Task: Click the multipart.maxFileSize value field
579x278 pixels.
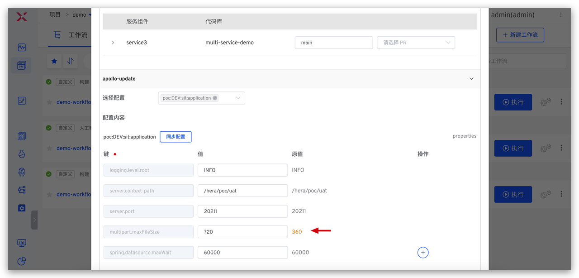Action: point(242,232)
